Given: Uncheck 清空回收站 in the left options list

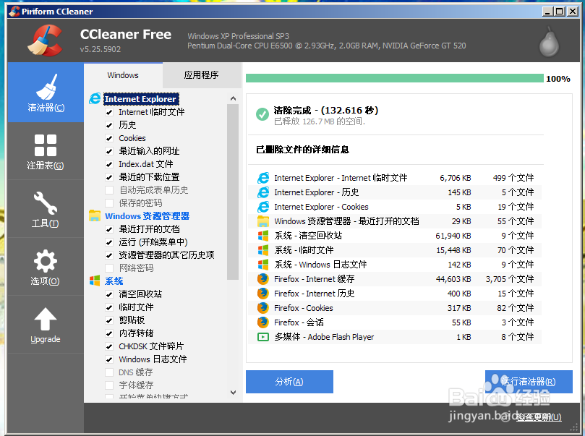Looking at the screenshot, I should [x=109, y=294].
